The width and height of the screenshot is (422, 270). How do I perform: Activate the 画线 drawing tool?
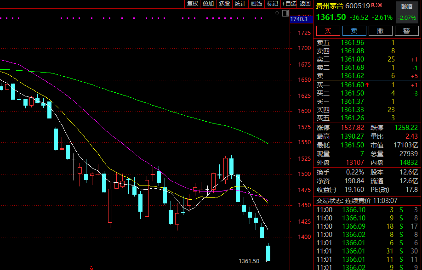[x=256, y=4]
